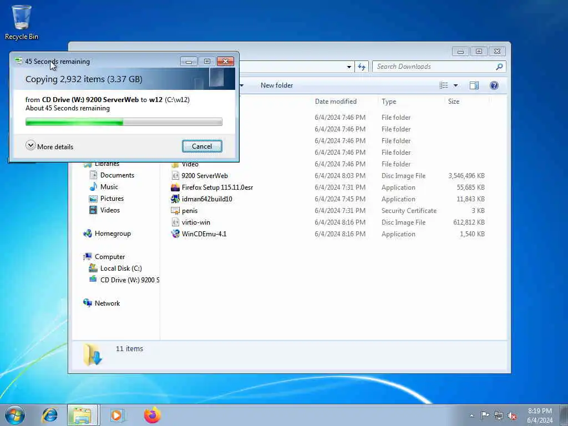
Task: Open the change view icon button
Action: [x=444, y=85]
